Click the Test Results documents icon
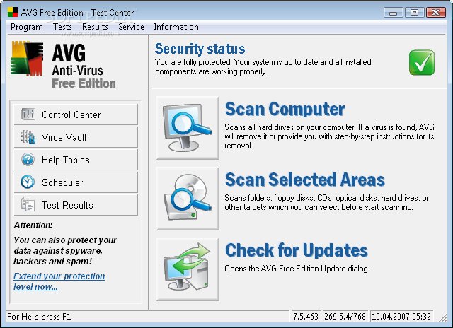This screenshot has height=328, width=453. point(28,204)
